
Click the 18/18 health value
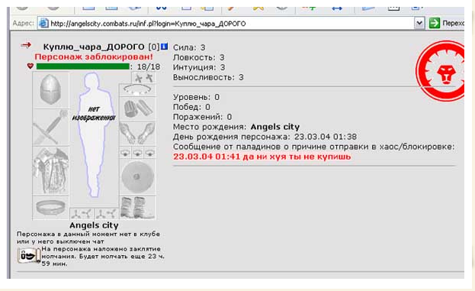pos(149,66)
